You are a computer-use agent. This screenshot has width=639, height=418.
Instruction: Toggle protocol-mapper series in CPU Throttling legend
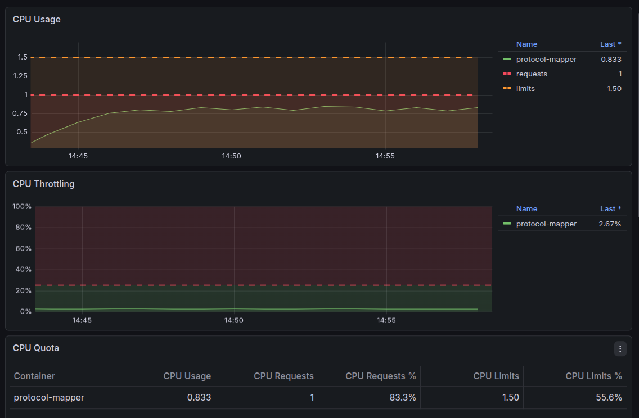(x=546, y=224)
